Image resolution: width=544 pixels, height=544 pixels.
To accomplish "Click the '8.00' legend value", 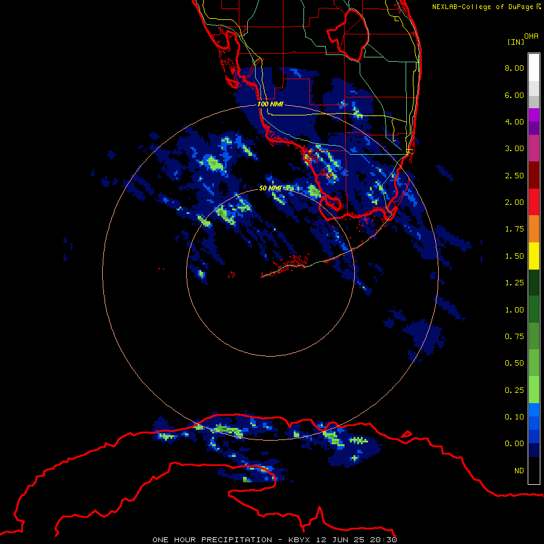I will (x=514, y=68).
